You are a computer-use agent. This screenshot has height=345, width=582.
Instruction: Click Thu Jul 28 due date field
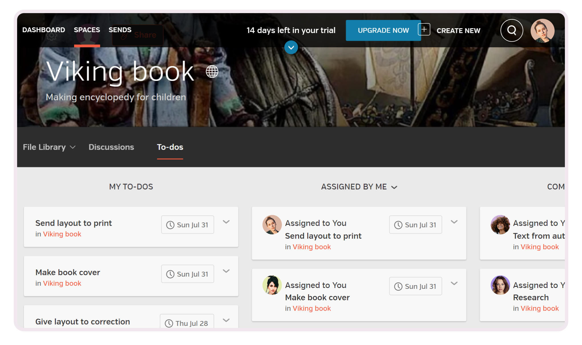click(187, 323)
